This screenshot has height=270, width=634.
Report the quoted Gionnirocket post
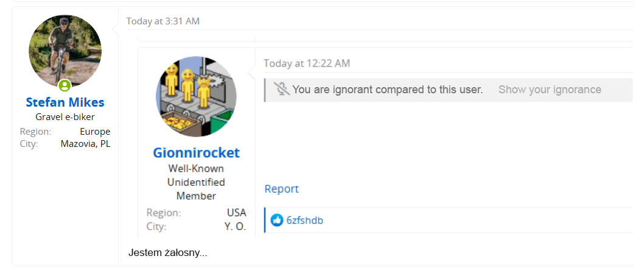[281, 189]
